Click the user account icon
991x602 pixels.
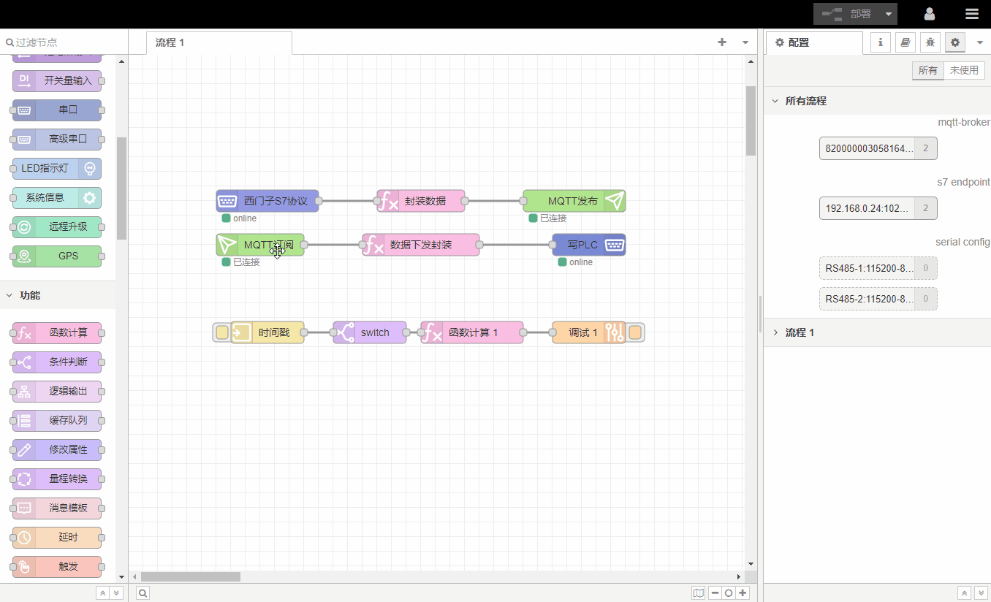[x=930, y=14]
